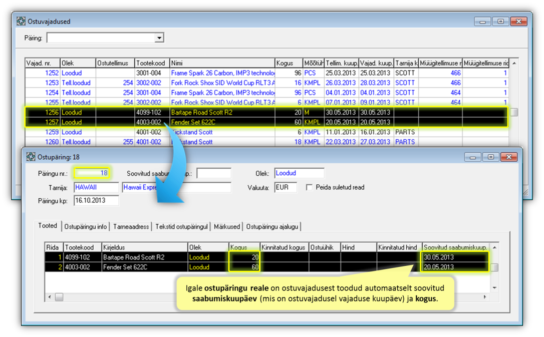The image size is (544, 337).
Task: Select the Tekstid ostupäringul tab
Action: [x=181, y=226]
